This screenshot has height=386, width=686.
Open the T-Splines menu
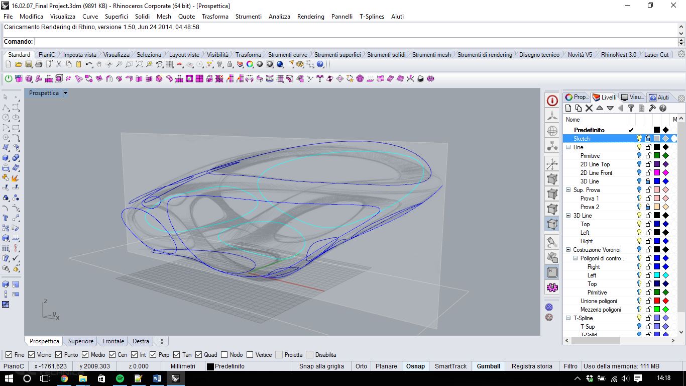coord(372,17)
